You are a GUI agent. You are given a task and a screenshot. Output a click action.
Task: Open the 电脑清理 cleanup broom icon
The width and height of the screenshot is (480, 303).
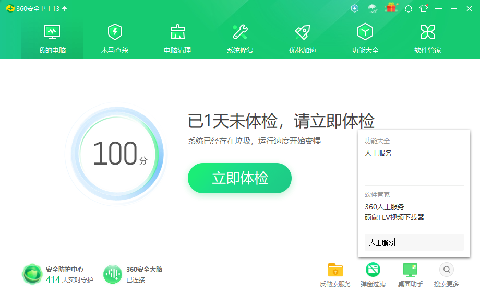(x=177, y=32)
